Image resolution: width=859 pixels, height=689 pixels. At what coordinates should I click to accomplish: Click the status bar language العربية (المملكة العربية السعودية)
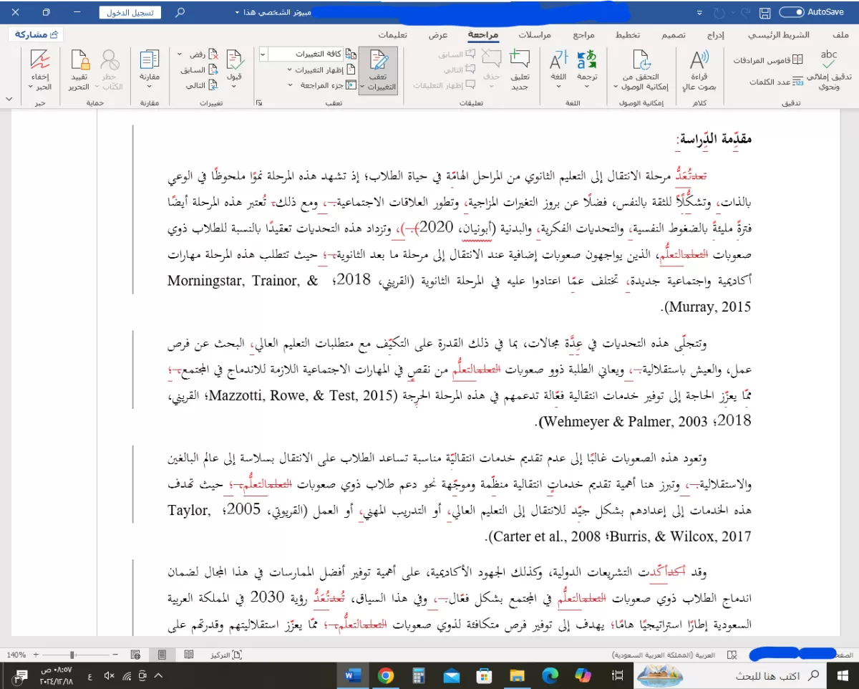664,655
